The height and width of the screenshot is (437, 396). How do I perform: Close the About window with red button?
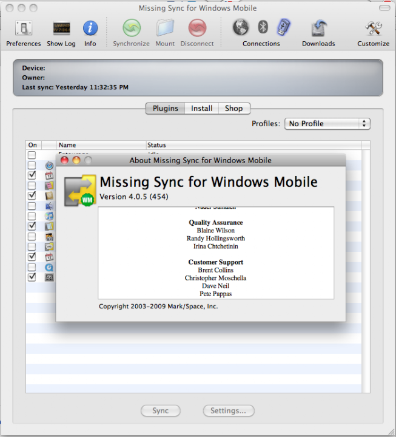65,160
